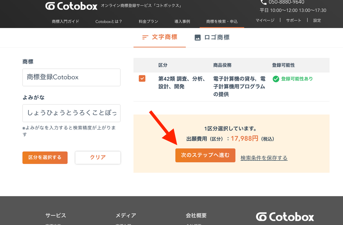The width and height of the screenshot is (343, 225).
Task: Click the オンライン商標登録サービス tagline
Action: (x=141, y=5)
